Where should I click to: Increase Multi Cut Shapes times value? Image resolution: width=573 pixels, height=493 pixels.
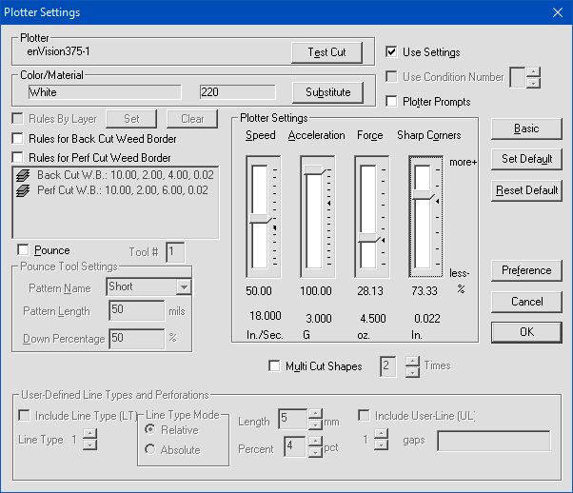[x=412, y=362]
